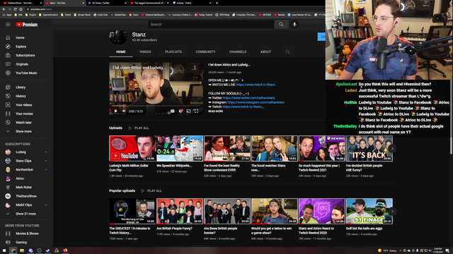Image resolution: width=453 pixels, height=254 pixels.
Task: Open IT'S BACK British people video thumbnail
Action: click(369, 148)
